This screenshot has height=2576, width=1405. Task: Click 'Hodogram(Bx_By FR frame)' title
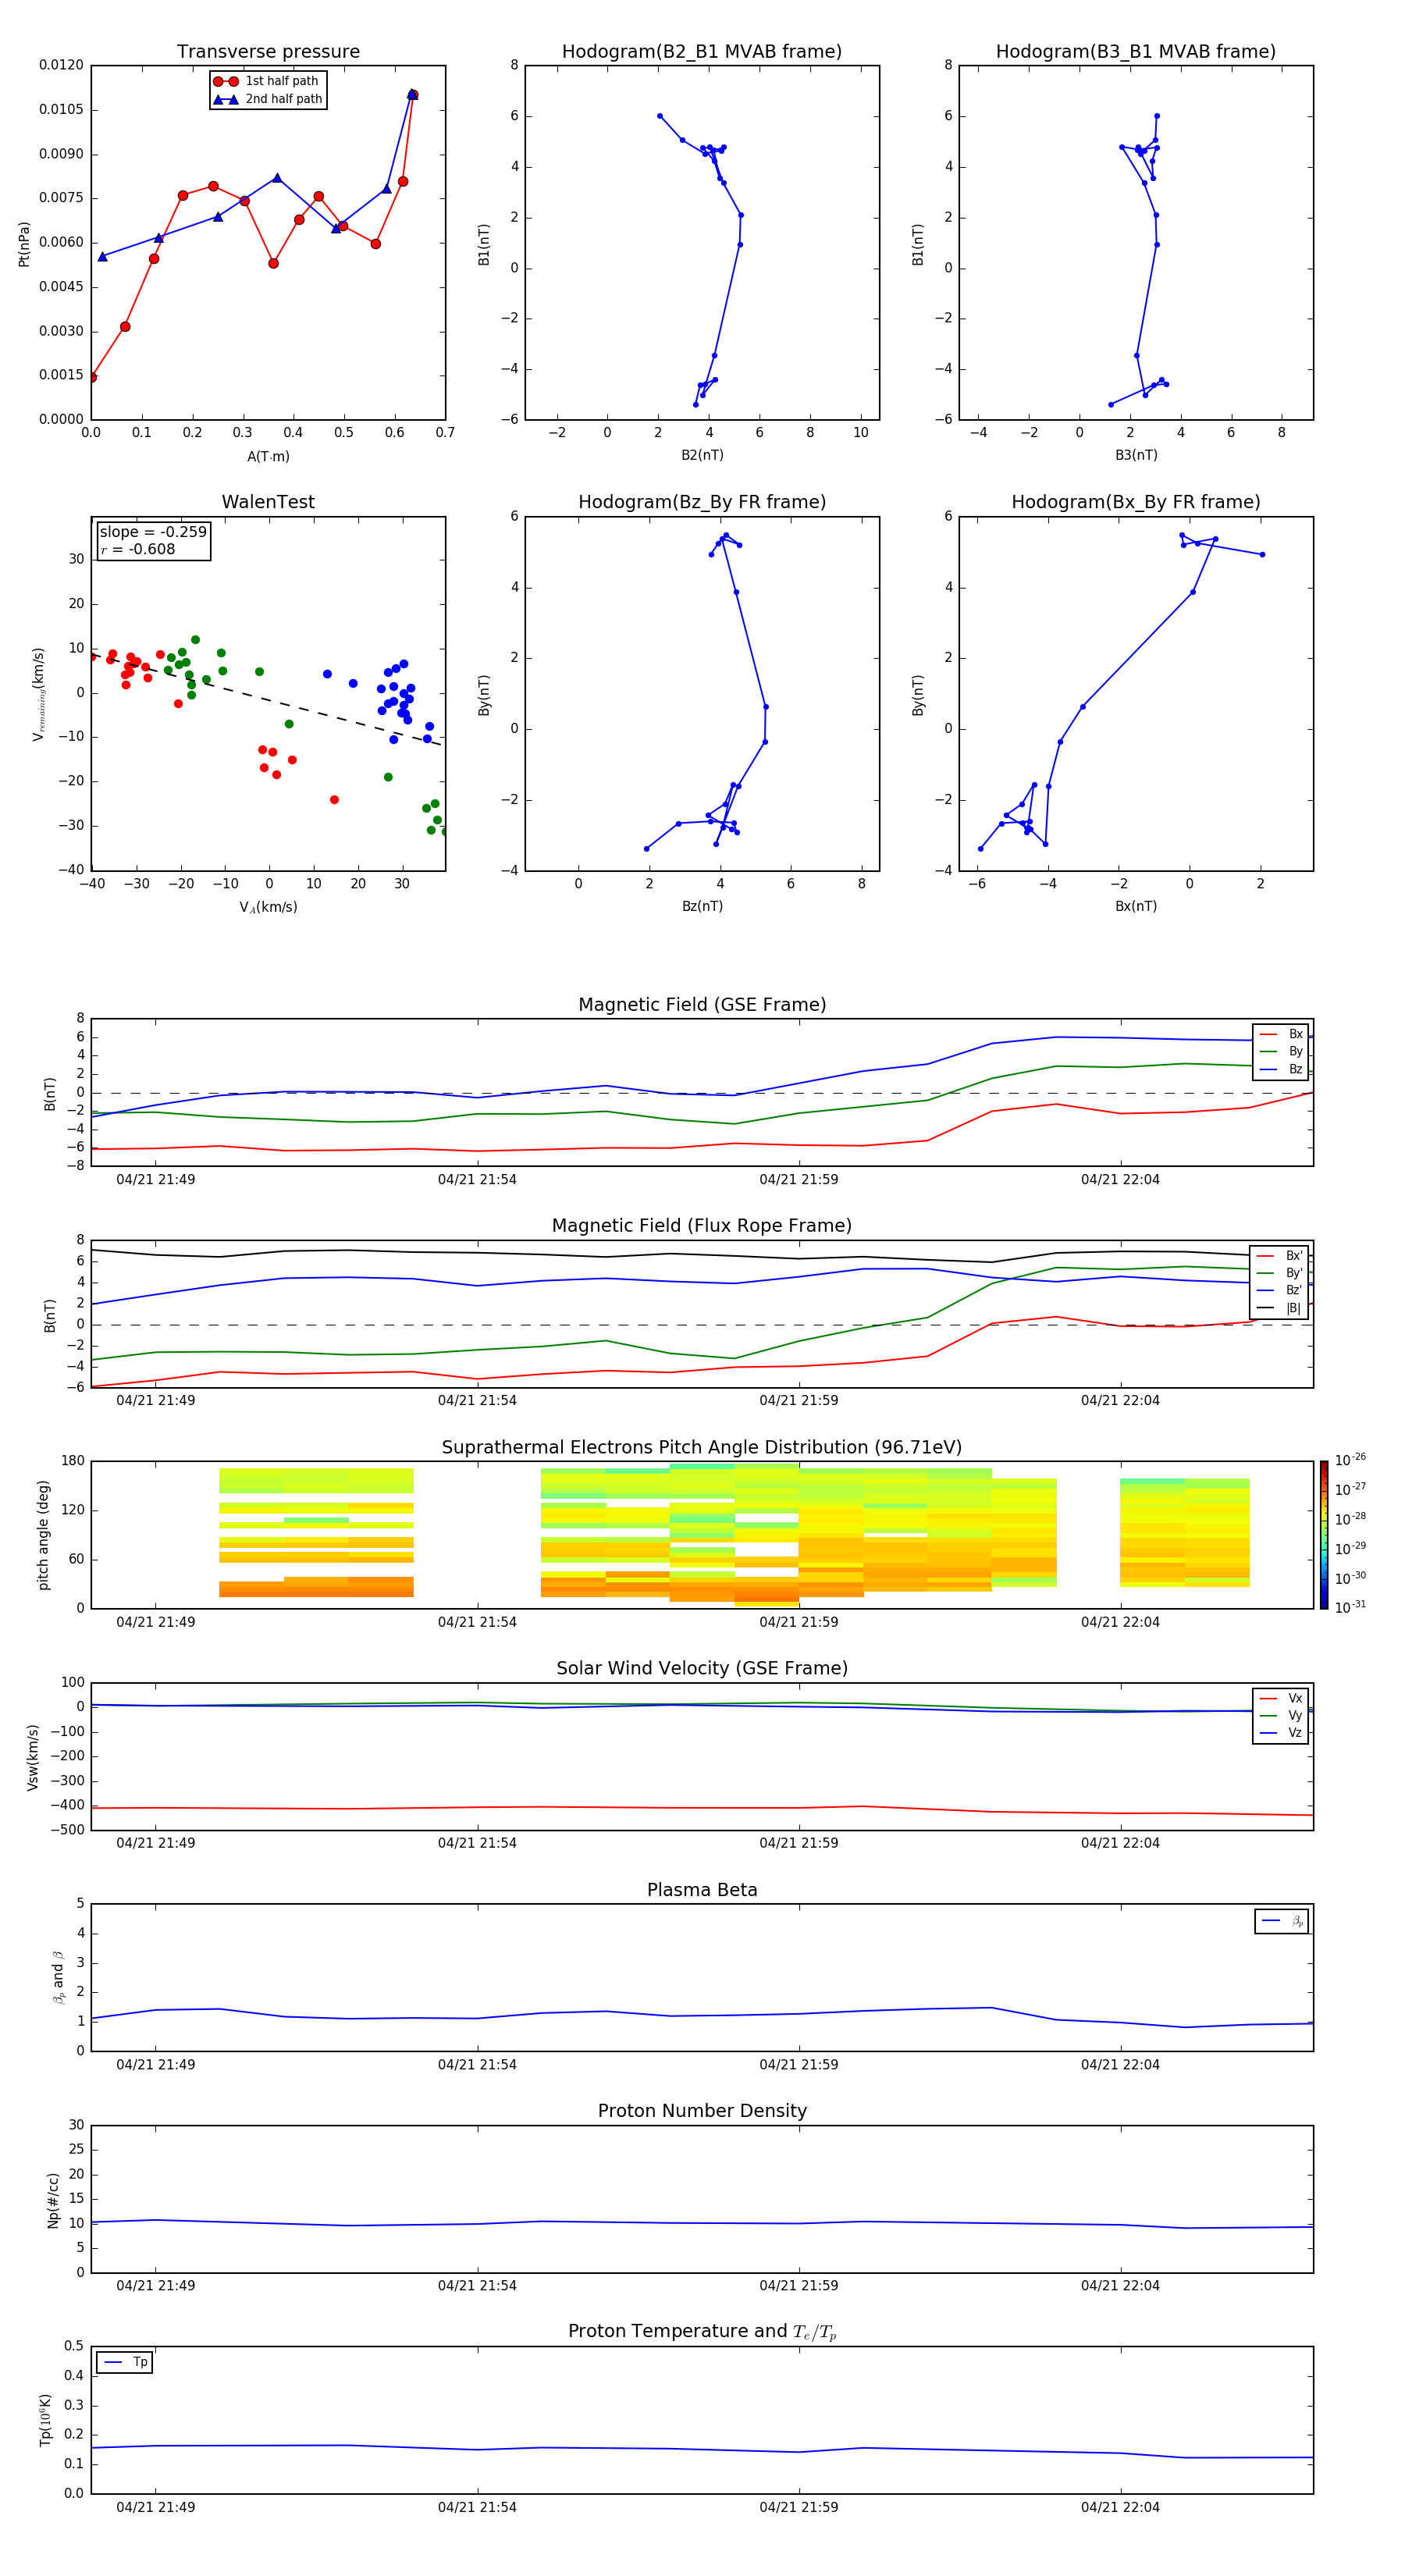[1136, 501]
